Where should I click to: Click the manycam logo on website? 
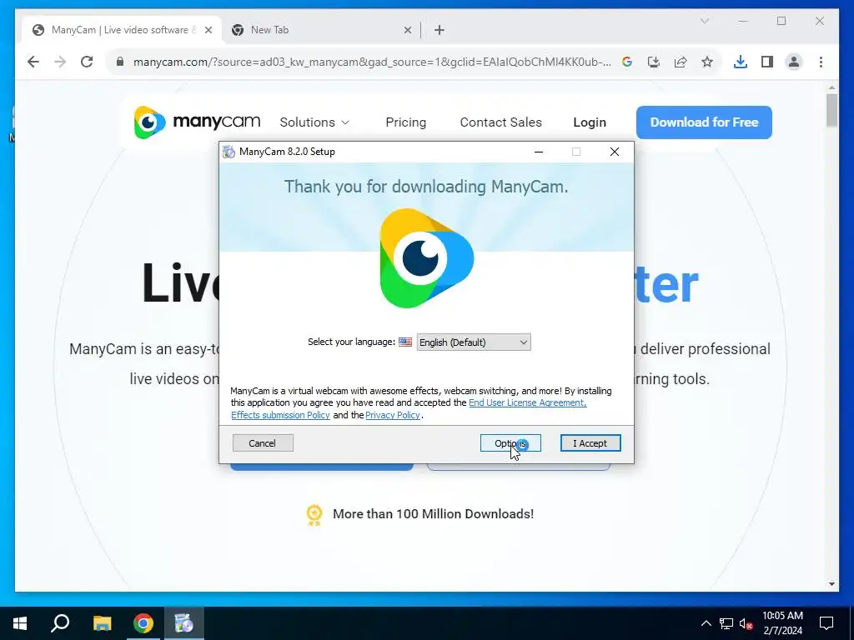197,122
